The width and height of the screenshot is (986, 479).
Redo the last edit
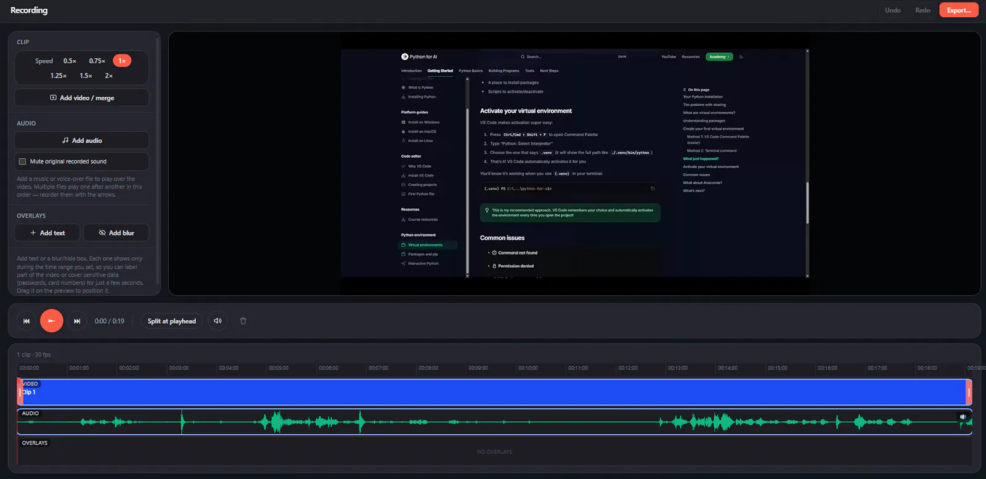[x=923, y=10]
